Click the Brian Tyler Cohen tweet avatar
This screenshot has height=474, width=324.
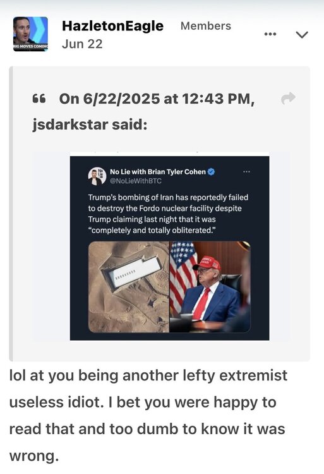point(97,176)
